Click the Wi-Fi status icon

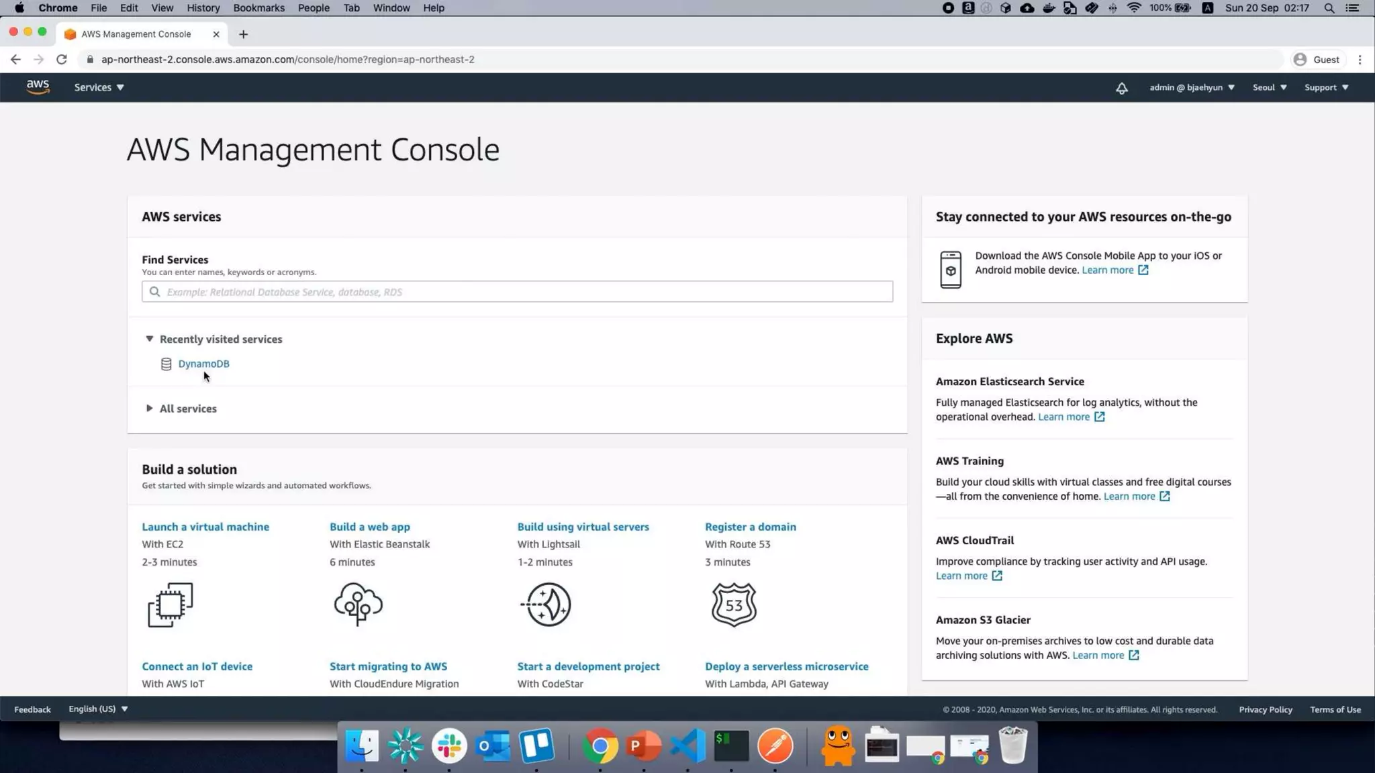(x=1134, y=8)
